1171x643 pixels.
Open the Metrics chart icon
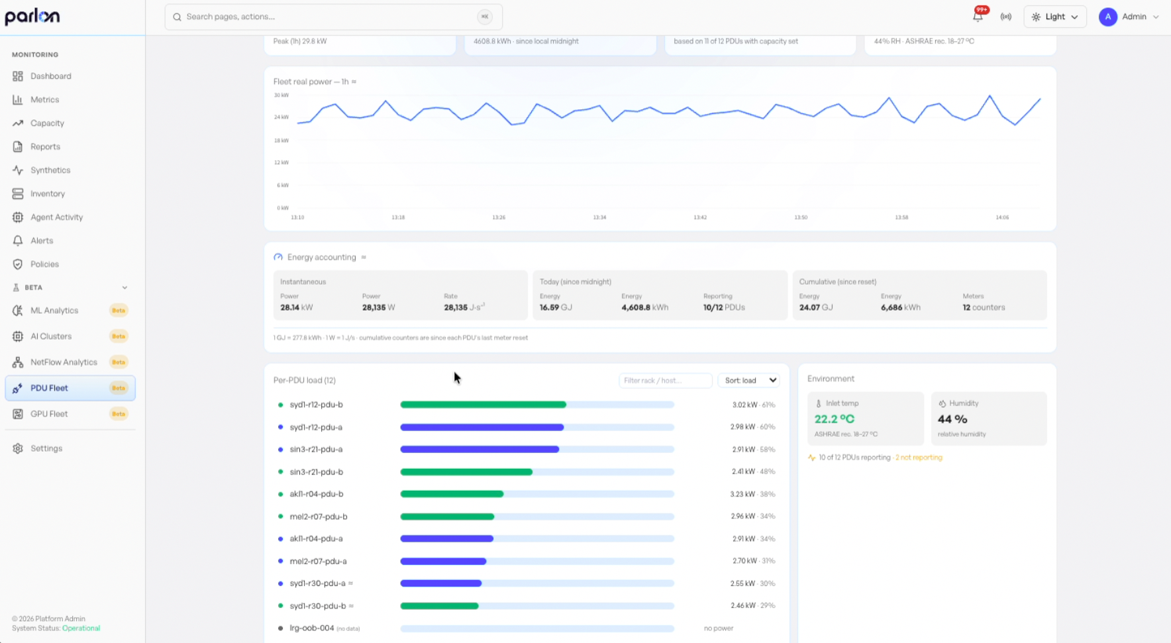point(18,99)
